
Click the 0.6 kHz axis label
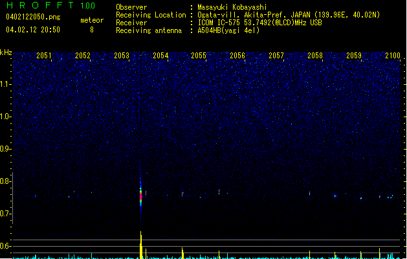tap(6, 246)
